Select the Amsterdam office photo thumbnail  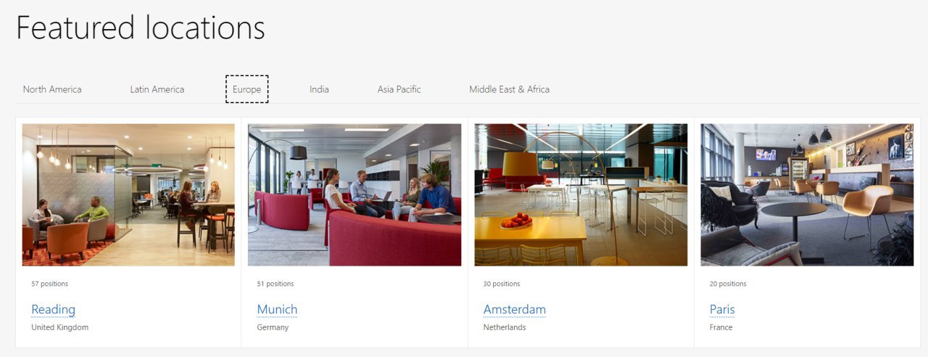(581, 194)
